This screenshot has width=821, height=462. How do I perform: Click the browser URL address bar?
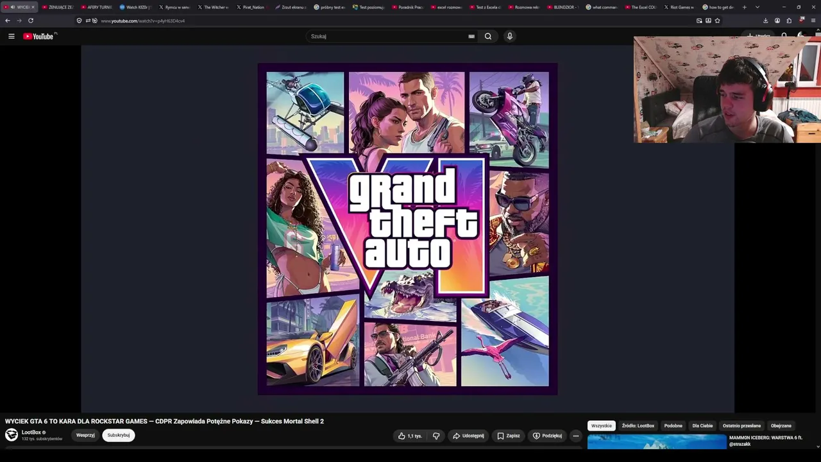(398, 21)
